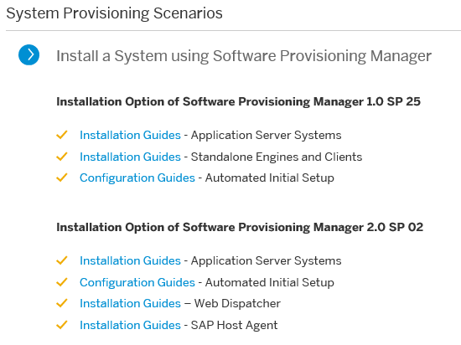Collapse the blue chevron circle icon
The width and height of the screenshot is (461, 345).
(x=28, y=55)
